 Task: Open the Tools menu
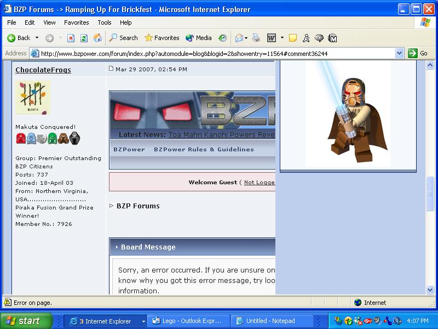click(x=105, y=22)
